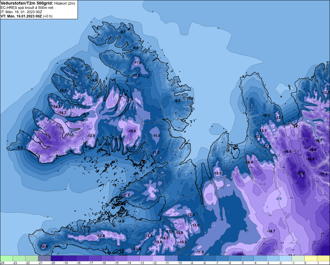
Task: Click the -13.0 temperature label
Action: [x=195, y=225]
